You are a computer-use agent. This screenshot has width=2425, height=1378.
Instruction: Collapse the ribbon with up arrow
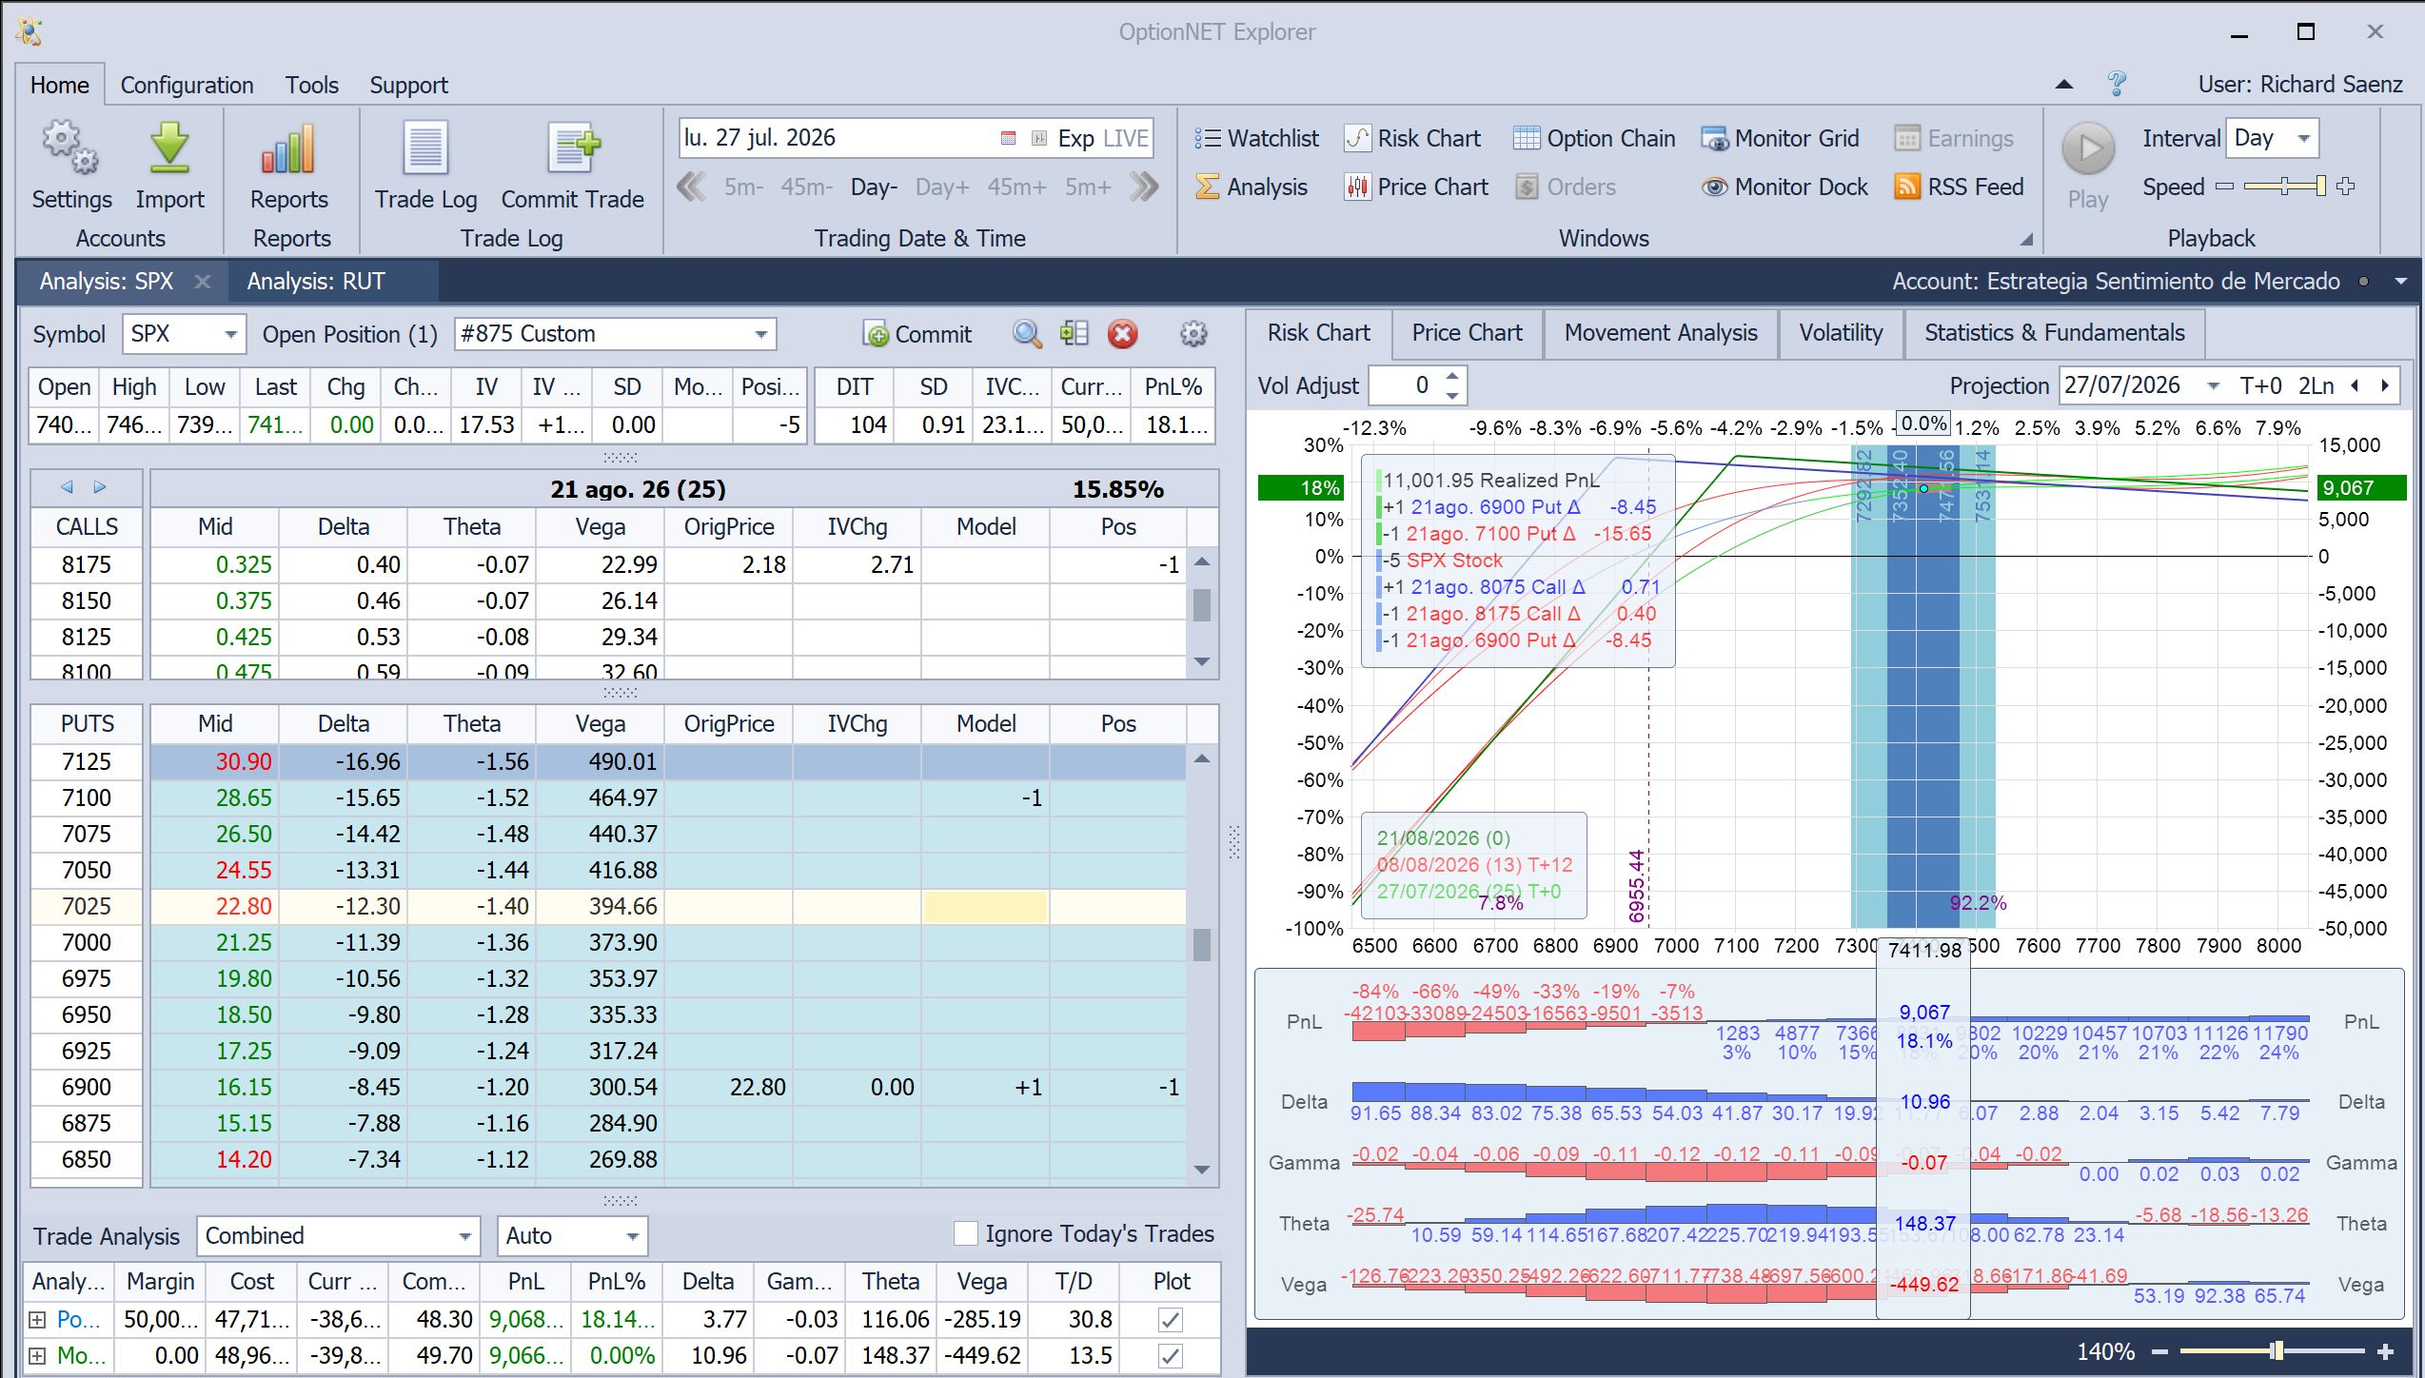coord(2064,85)
